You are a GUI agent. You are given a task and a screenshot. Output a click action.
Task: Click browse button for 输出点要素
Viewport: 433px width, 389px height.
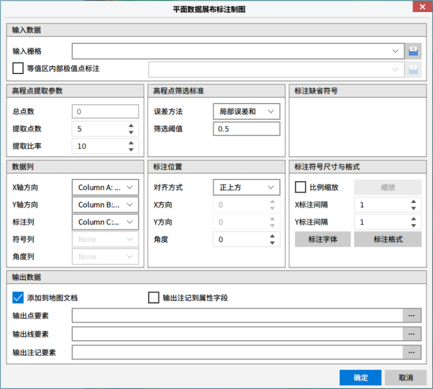[x=412, y=315]
